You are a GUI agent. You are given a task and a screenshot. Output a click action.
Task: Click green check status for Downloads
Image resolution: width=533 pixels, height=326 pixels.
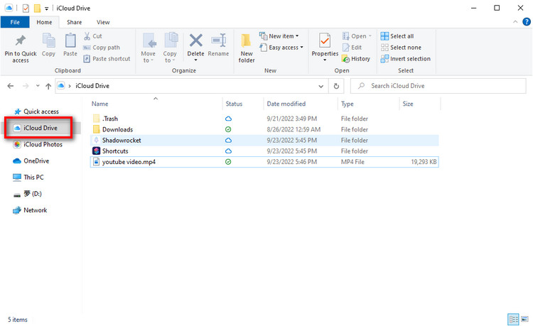point(228,129)
